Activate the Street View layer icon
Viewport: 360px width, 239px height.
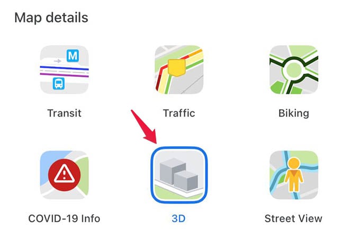point(294,175)
